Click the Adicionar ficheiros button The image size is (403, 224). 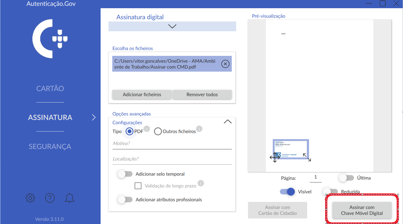(142, 95)
